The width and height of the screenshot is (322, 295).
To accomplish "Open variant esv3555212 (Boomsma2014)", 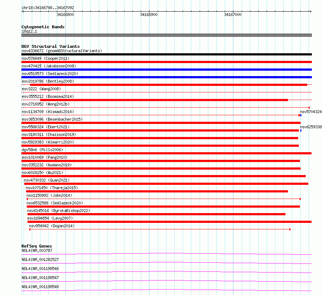I will 48,96.
